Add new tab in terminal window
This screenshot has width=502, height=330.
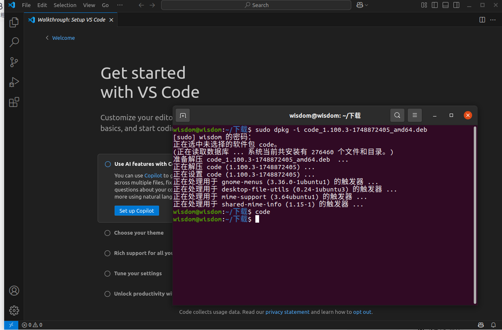coord(183,115)
